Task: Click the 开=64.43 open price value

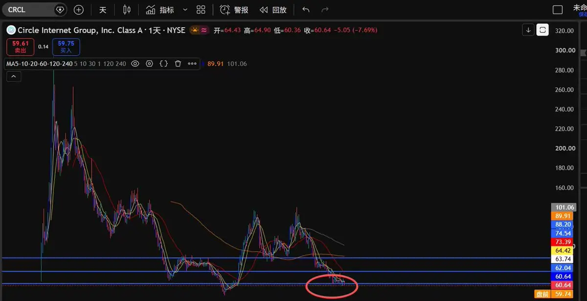Action: (227, 30)
